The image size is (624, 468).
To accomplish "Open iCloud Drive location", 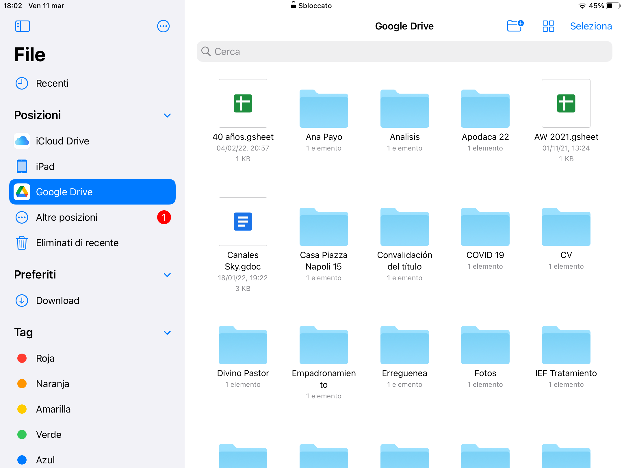I will tap(62, 141).
